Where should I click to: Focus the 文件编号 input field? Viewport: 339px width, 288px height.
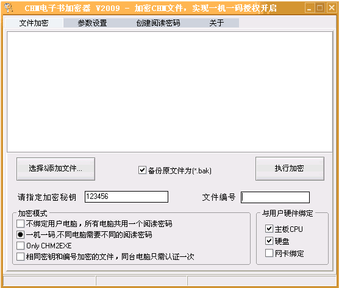[x=275, y=197]
